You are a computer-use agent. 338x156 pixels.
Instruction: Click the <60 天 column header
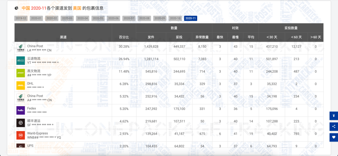296,37
